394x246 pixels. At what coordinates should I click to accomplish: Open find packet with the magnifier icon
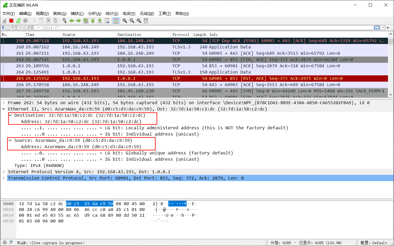click(x=64, y=21)
